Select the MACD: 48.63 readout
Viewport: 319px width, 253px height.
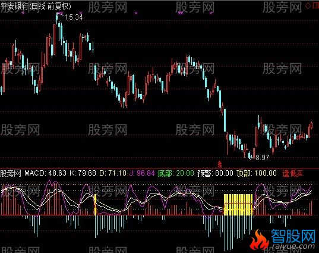click(45, 173)
